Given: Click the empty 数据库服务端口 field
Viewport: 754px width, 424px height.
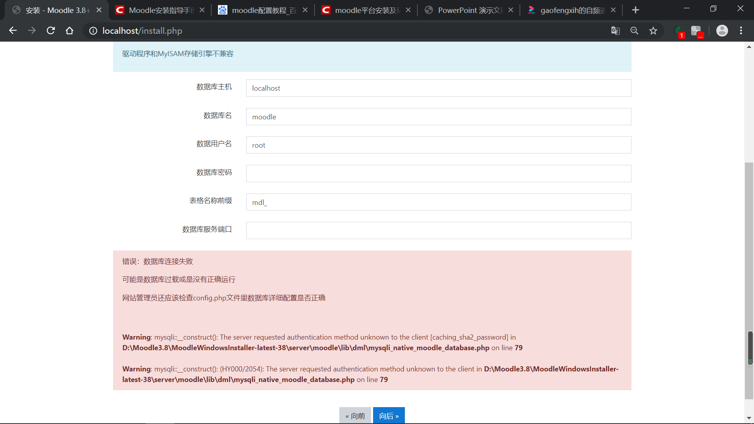Looking at the screenshot, I should pyautogui.click(x=439, y=230).
